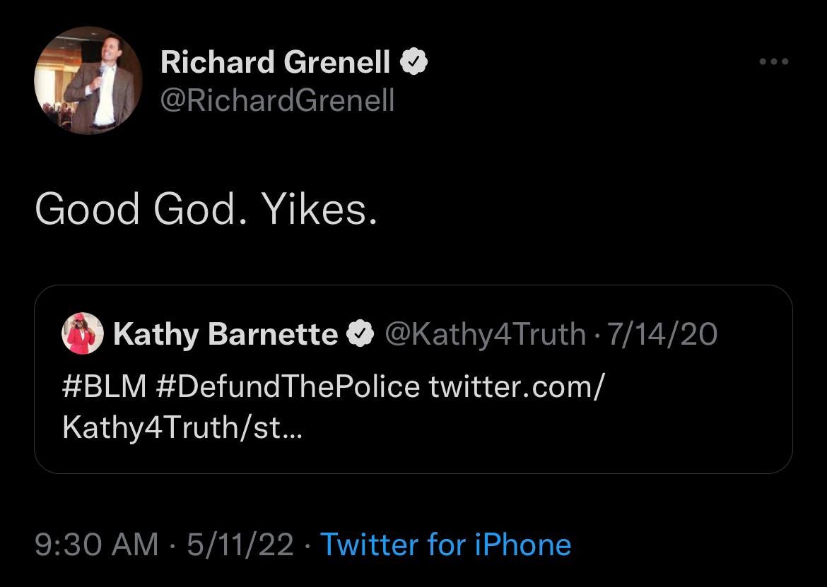827x587 pixels.
Task: Select the "Good God. Yikes." tweet text
Action: pos(206,210)
